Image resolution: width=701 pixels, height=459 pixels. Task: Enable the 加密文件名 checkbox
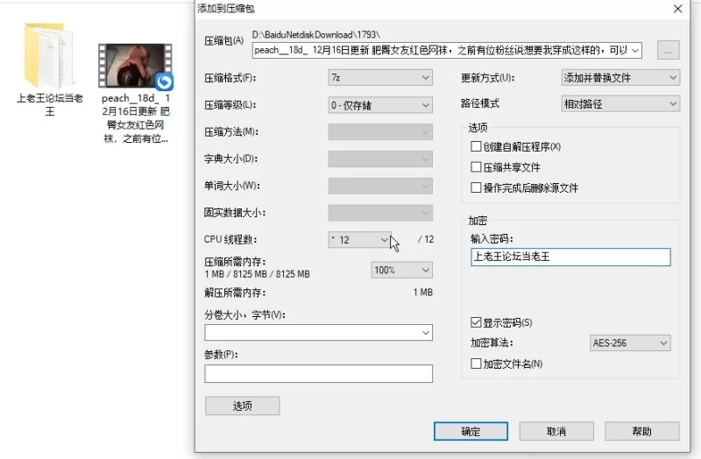click(476, 364)
